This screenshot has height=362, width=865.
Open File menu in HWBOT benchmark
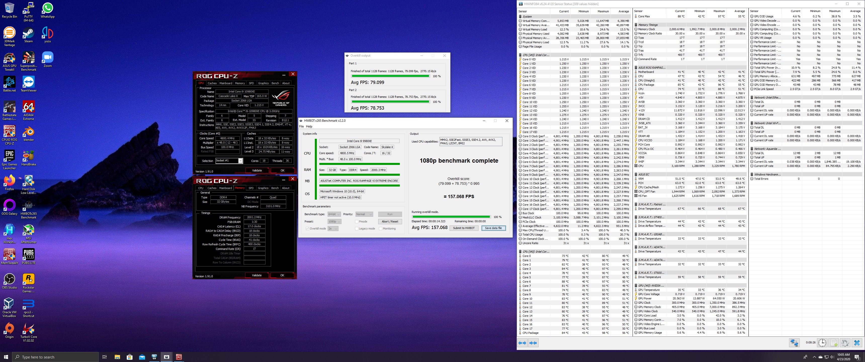tap(301, 127)
